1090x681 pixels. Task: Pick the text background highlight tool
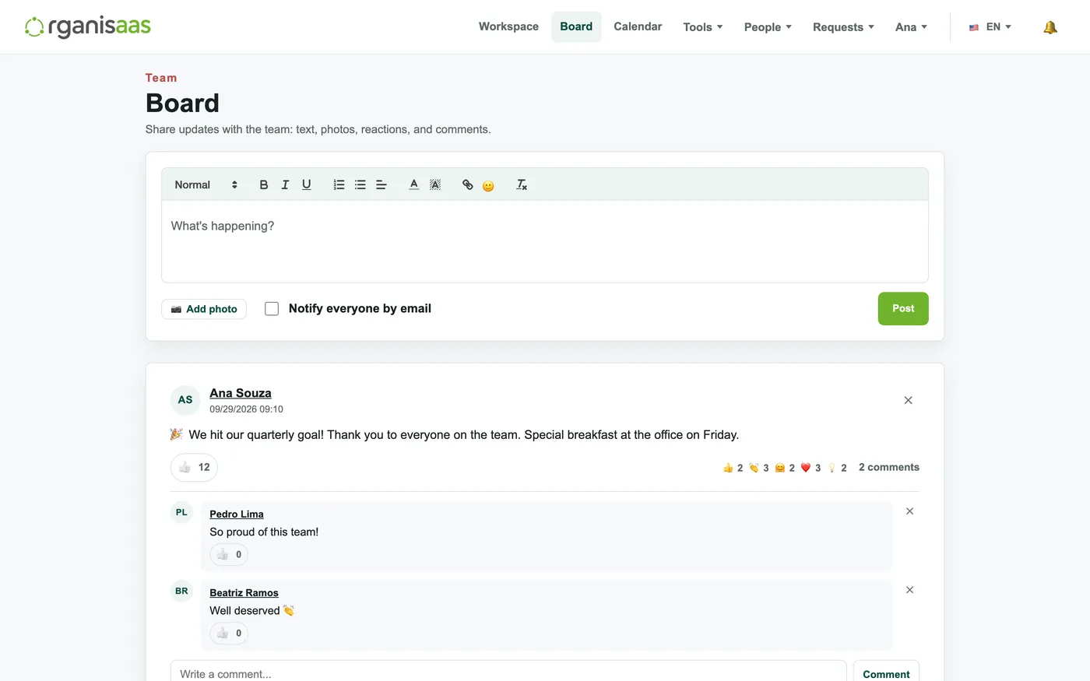tap(435, 184)
